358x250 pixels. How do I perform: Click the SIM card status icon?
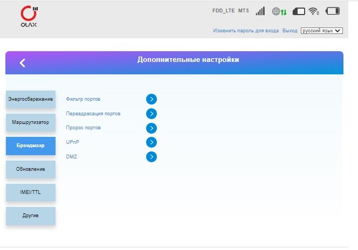tap(299, 11)
